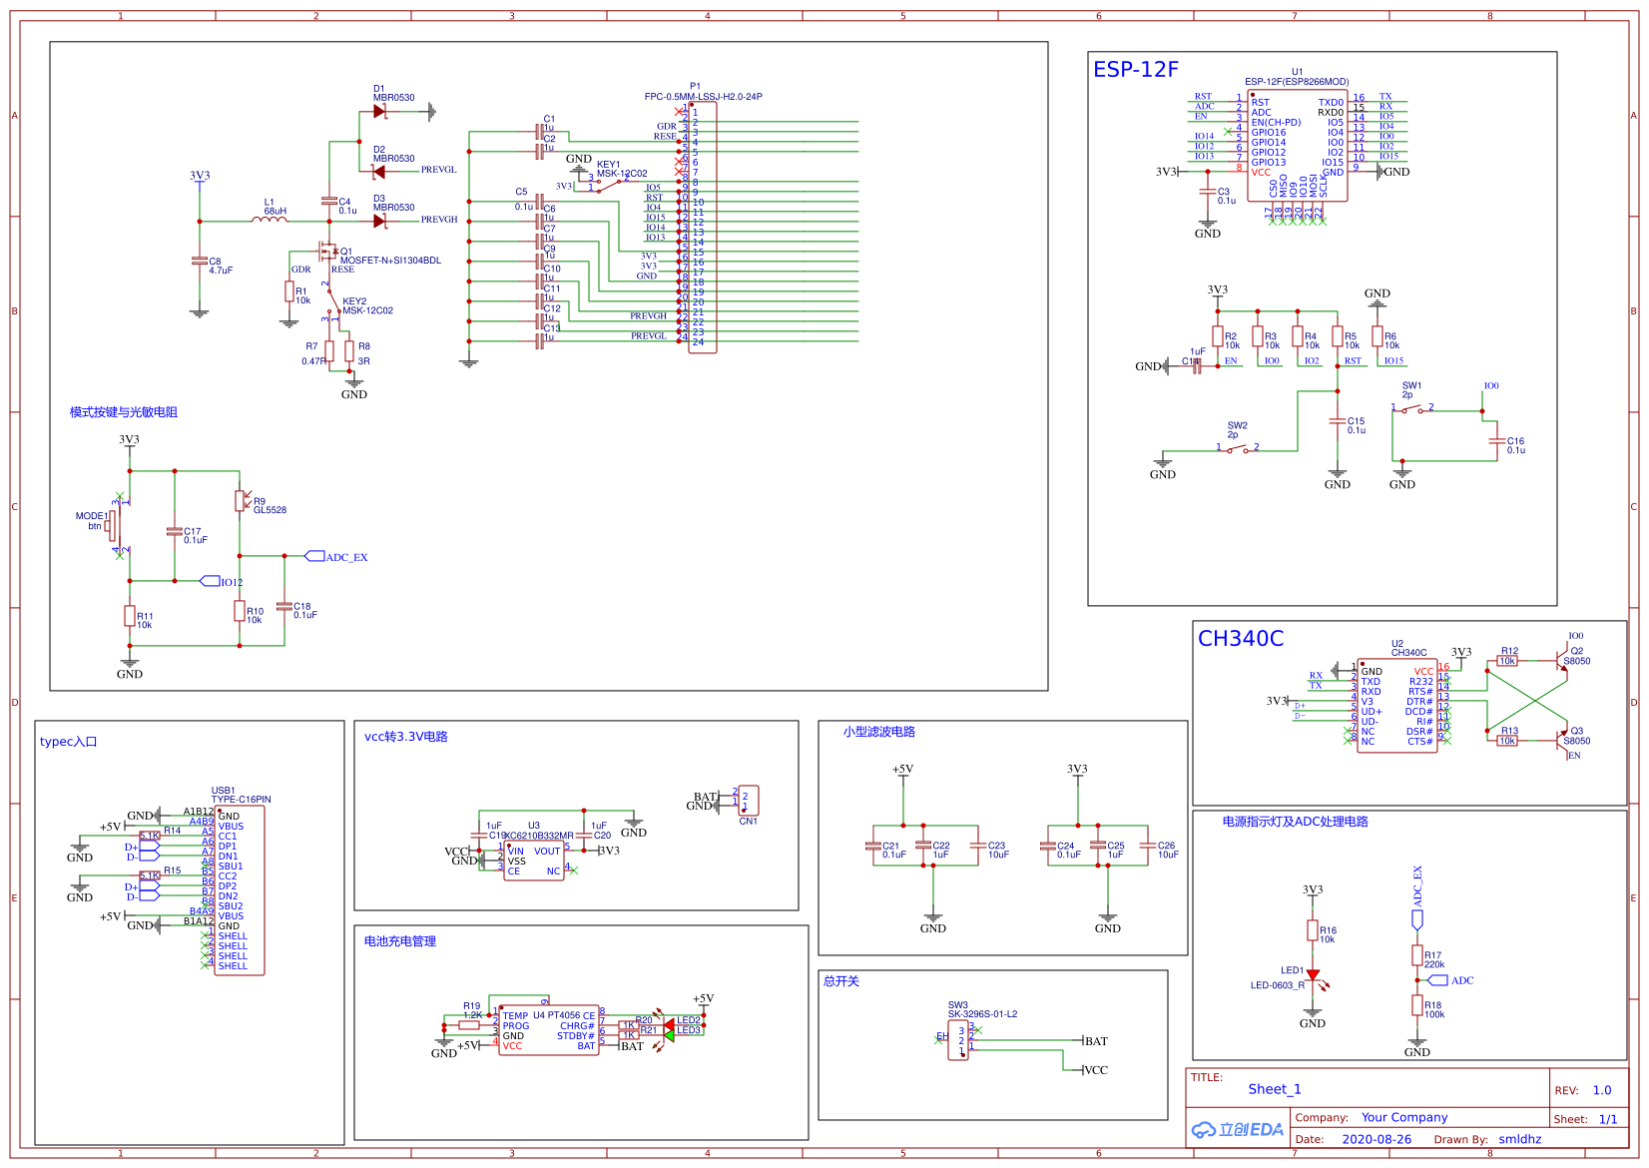Select the R11 10k resistor
1649x1168 pixels.
coord(130,616)
